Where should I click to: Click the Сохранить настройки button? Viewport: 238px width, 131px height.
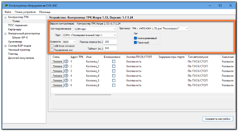tap(218, 119)
